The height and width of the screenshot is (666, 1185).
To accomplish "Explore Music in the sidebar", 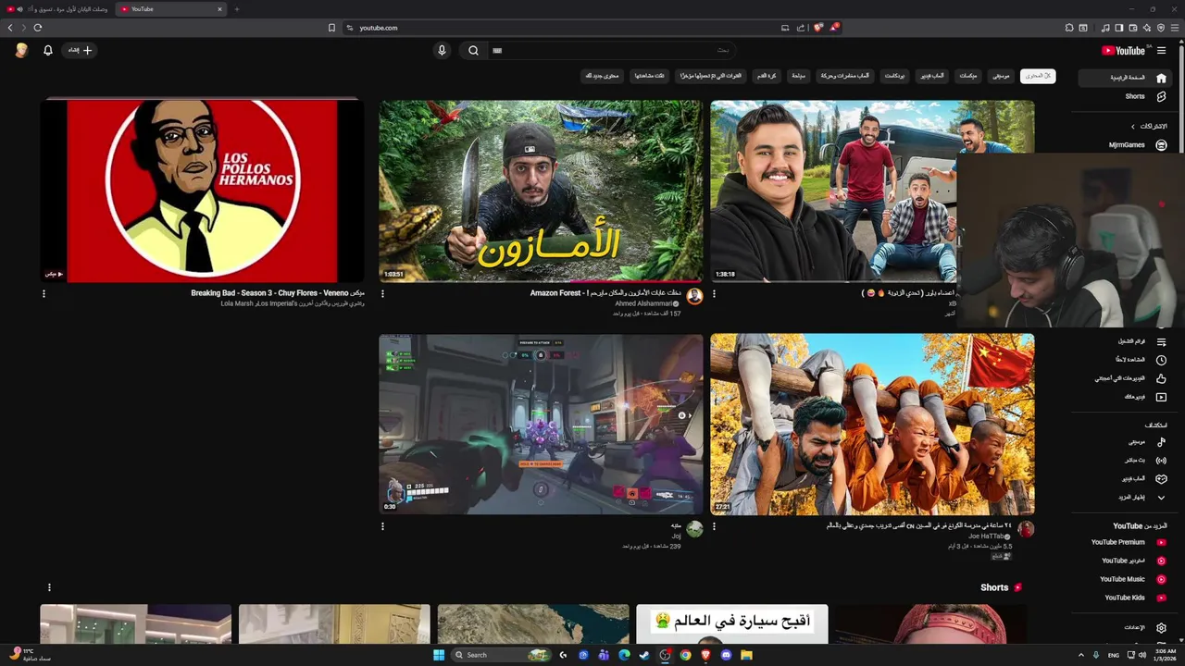I will click(x=1127, y=442).
